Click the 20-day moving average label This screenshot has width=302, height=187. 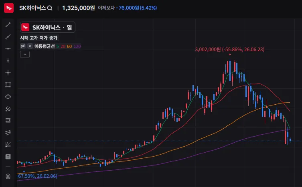(63, 46)
